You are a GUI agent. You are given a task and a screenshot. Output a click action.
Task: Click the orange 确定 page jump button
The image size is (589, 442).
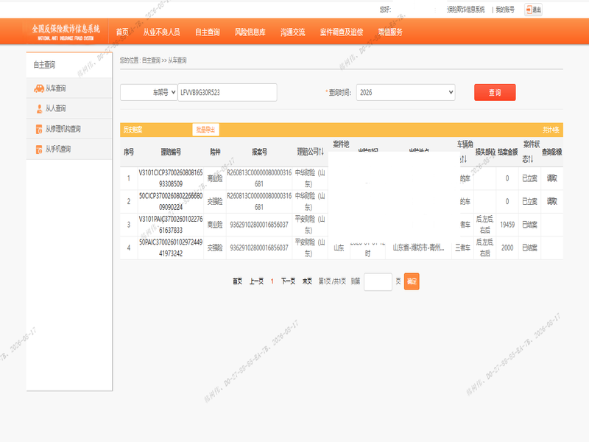coord(412,281)
